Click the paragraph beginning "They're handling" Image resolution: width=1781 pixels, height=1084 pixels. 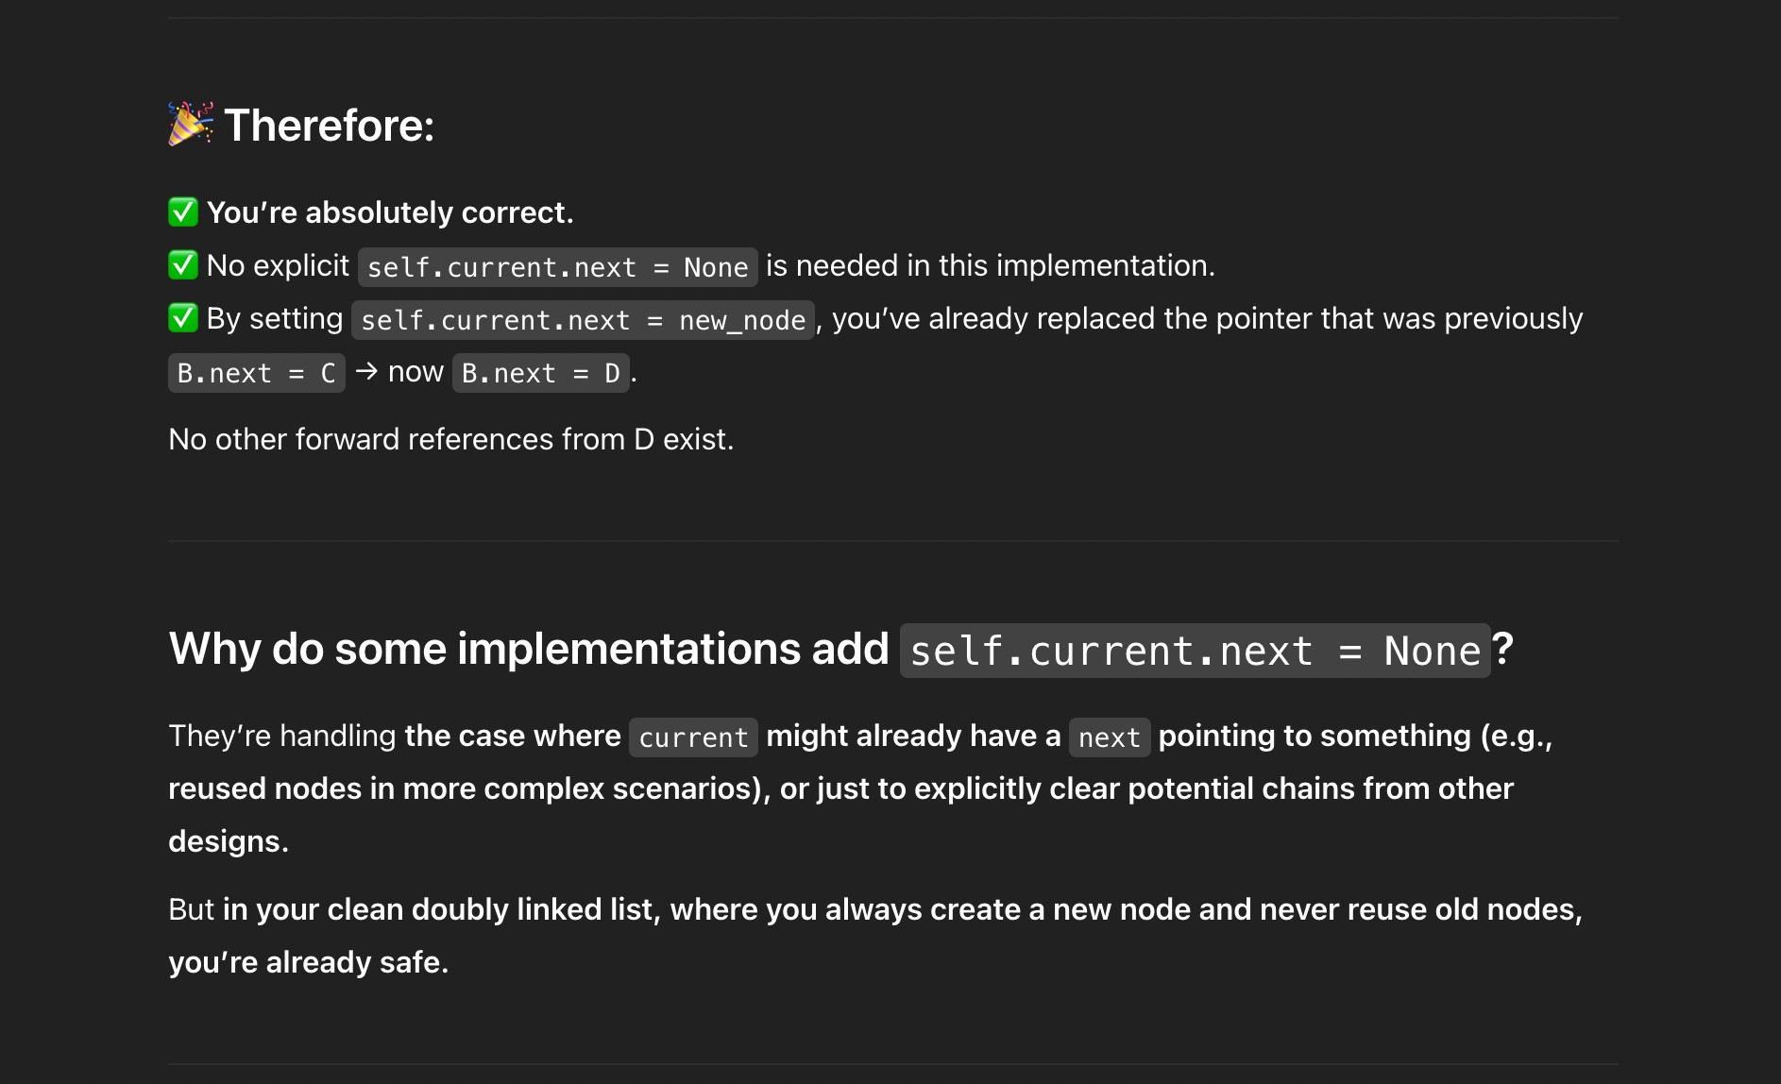tap(860, 788)
